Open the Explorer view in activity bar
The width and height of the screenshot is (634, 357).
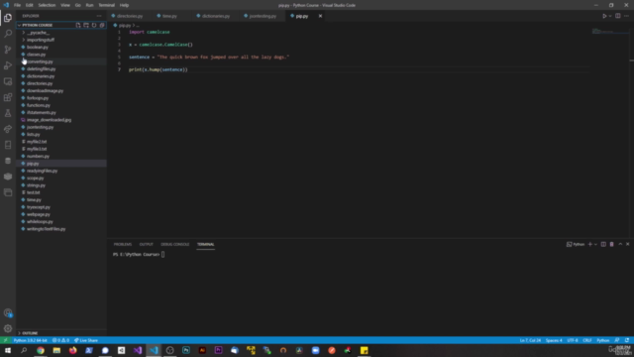click(x=8, y=18)
